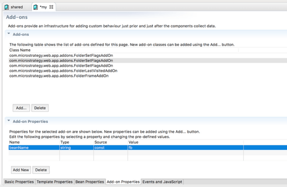The height and width of the screenshot is (187, 287).
Task: Click the string type cell
Action: coord(77,148)
